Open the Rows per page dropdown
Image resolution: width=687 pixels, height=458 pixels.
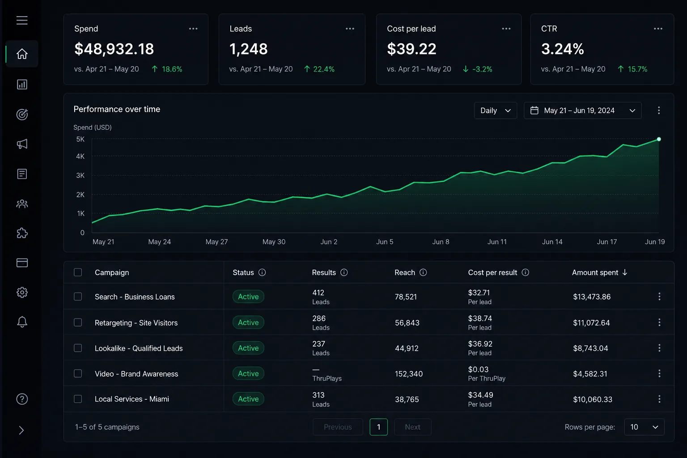click(644, 427)
